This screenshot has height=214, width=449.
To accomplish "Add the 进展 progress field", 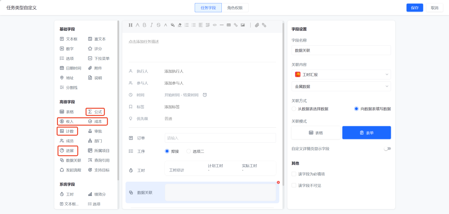I will tap(67, 151).
